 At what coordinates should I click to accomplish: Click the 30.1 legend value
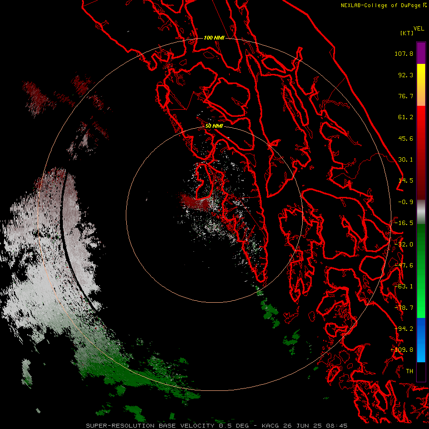(406, 160)
